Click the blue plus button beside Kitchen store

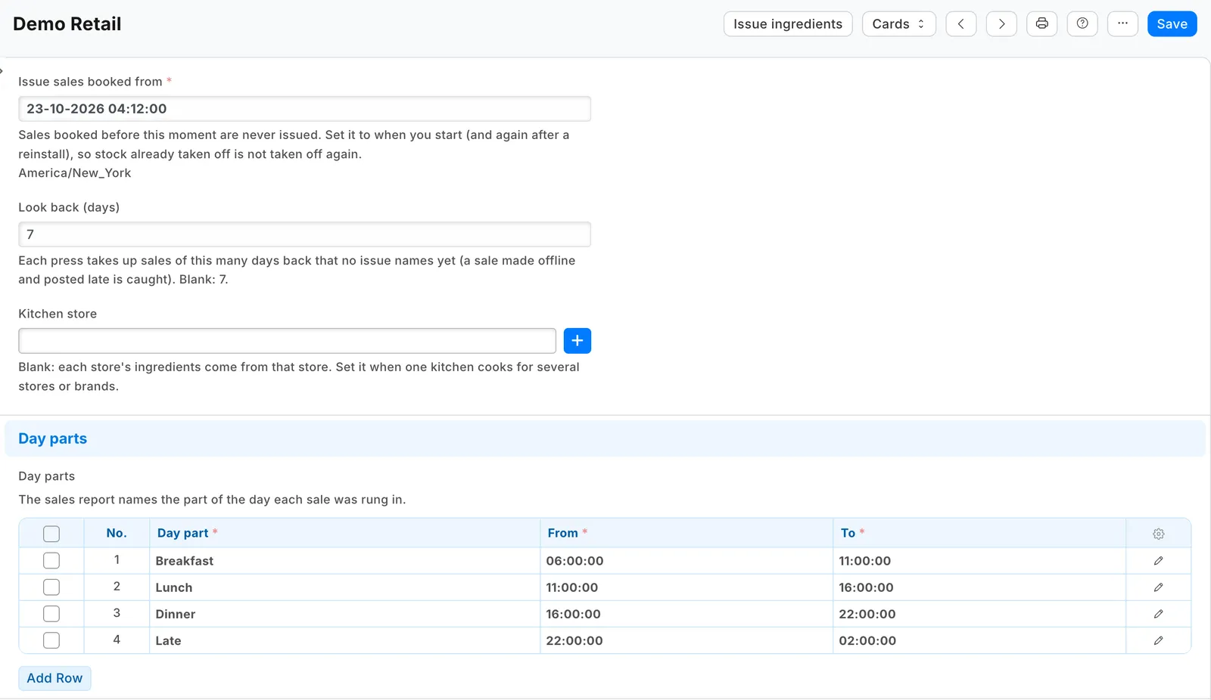point(577,341)
